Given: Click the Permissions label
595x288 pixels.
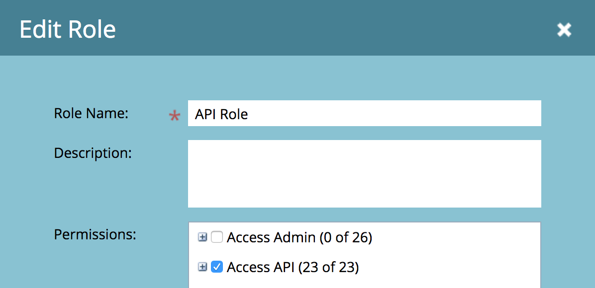Looking at the screenshot, I should pos(95,234).
